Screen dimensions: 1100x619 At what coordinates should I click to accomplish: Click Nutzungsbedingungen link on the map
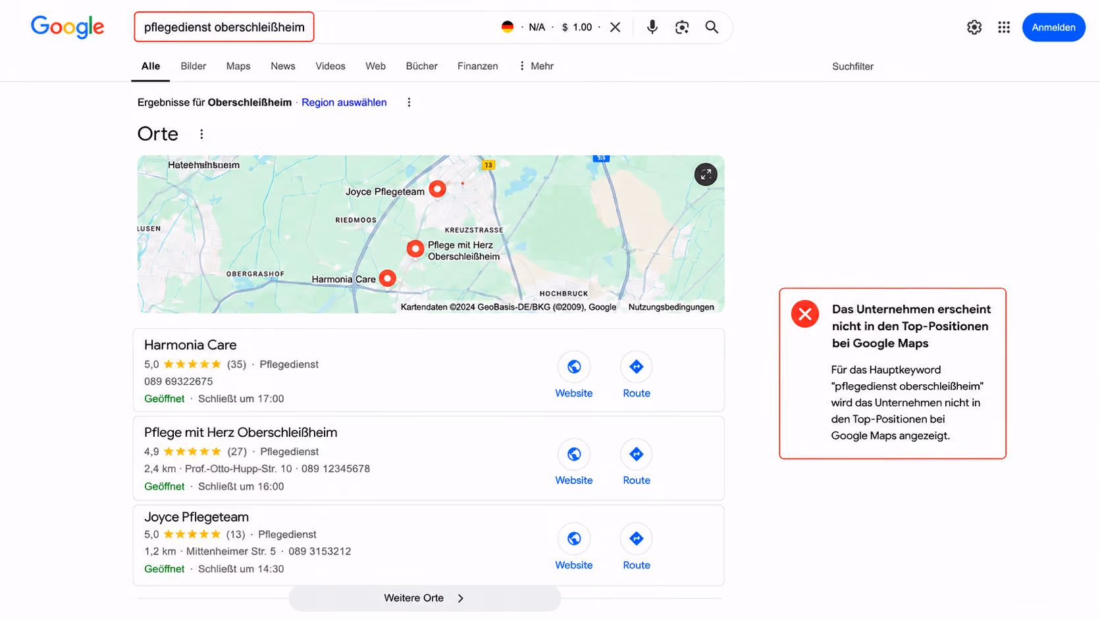[x=671, y=307]
